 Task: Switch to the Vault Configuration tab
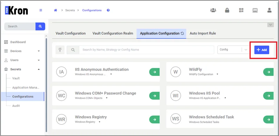pos(71,34)
